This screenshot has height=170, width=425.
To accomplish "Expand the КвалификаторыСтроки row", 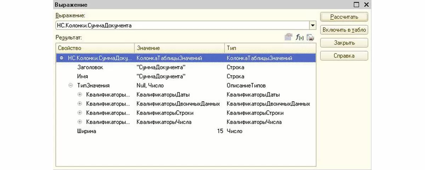I will pyautogui.click(x=79, y=113).
